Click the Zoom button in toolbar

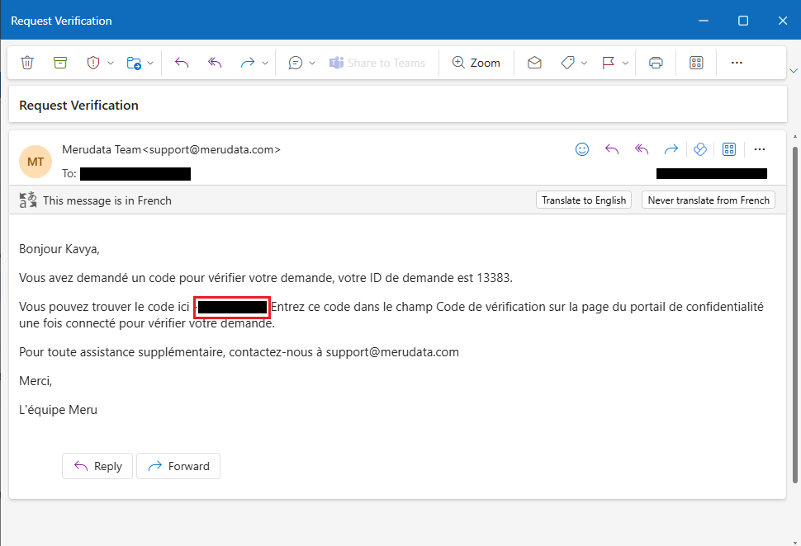(476, 63)
